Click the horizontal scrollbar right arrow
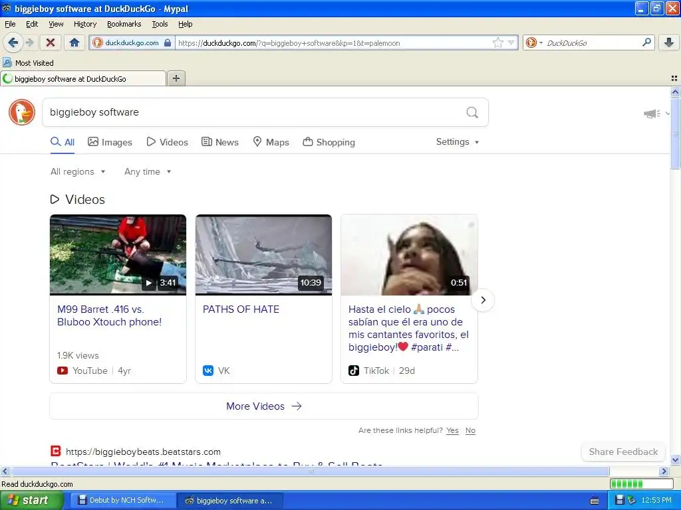 tap(664, 471)
